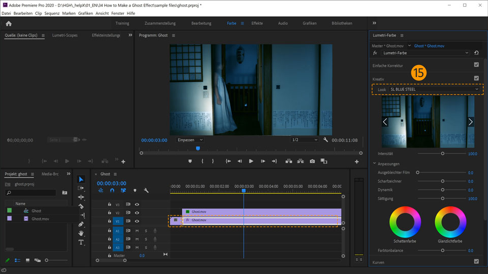Select the Text tool

(x=81, y=243)
